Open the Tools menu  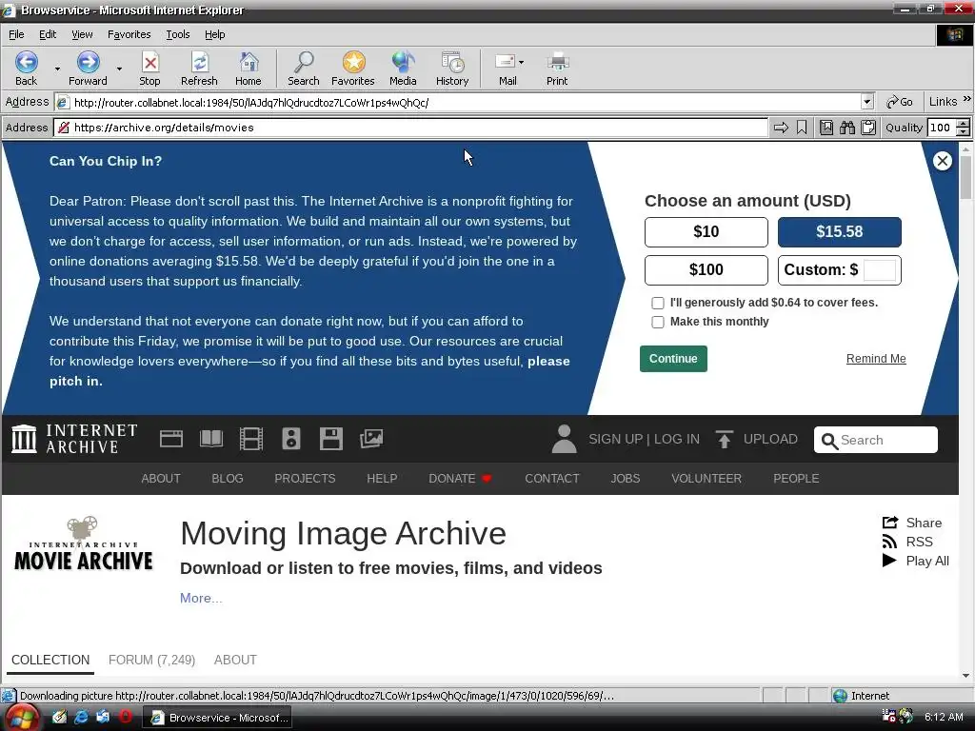pos(178,35)
